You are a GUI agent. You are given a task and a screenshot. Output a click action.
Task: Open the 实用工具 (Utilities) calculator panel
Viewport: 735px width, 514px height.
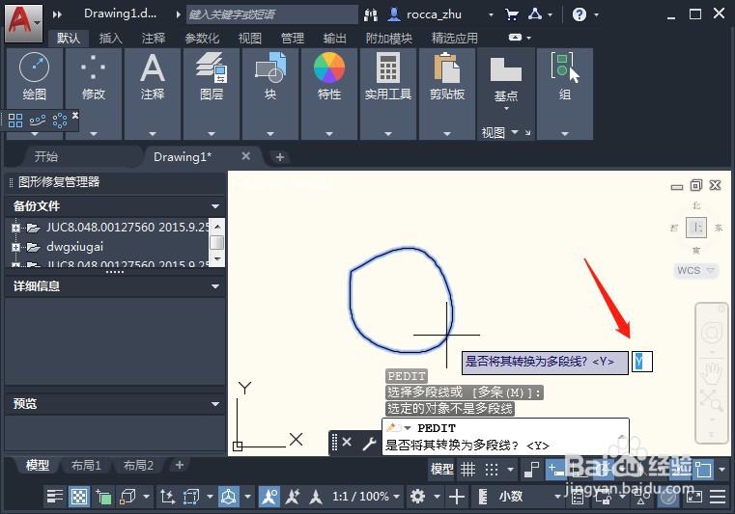click(x=388, y=94)
